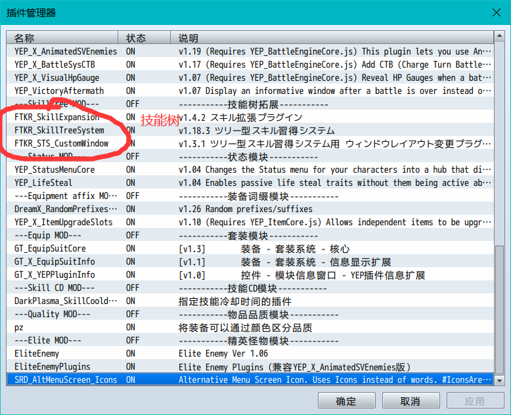Click OFF status of ---Equip MOD--- row
Screen dimensions: 511x415
(133, 235)
